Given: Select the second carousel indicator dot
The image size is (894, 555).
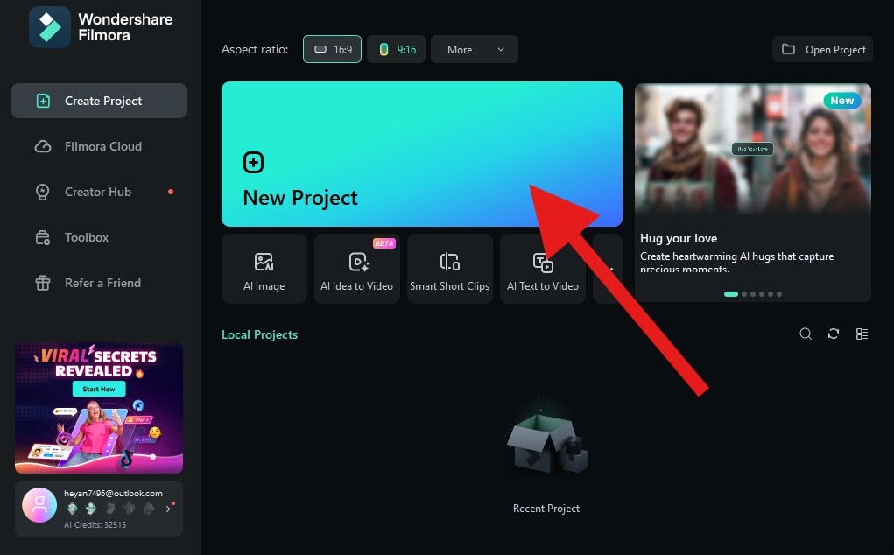Looking at the screenshot, I should [744, 294].
